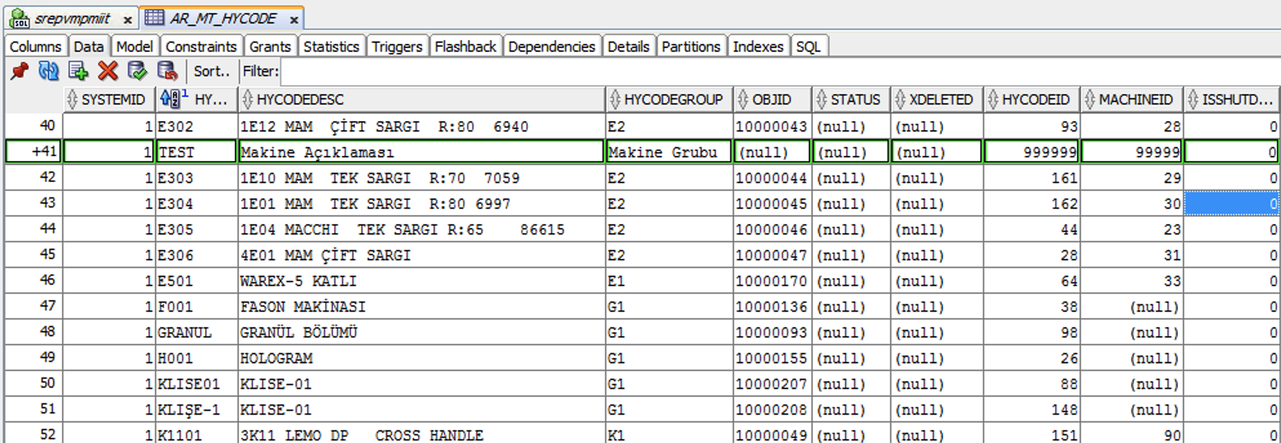The width and height of the screenshot is (1281, 443).
Task: Select the cell KLISE01
Action: (196, 384)
